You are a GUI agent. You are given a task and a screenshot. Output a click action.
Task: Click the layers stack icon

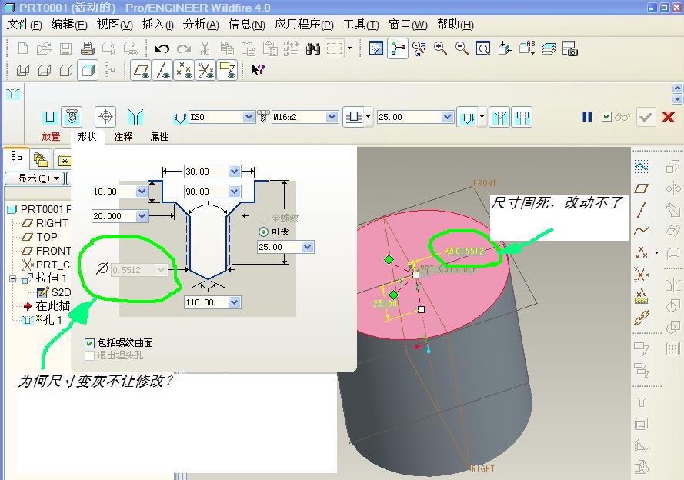[549, 48]
